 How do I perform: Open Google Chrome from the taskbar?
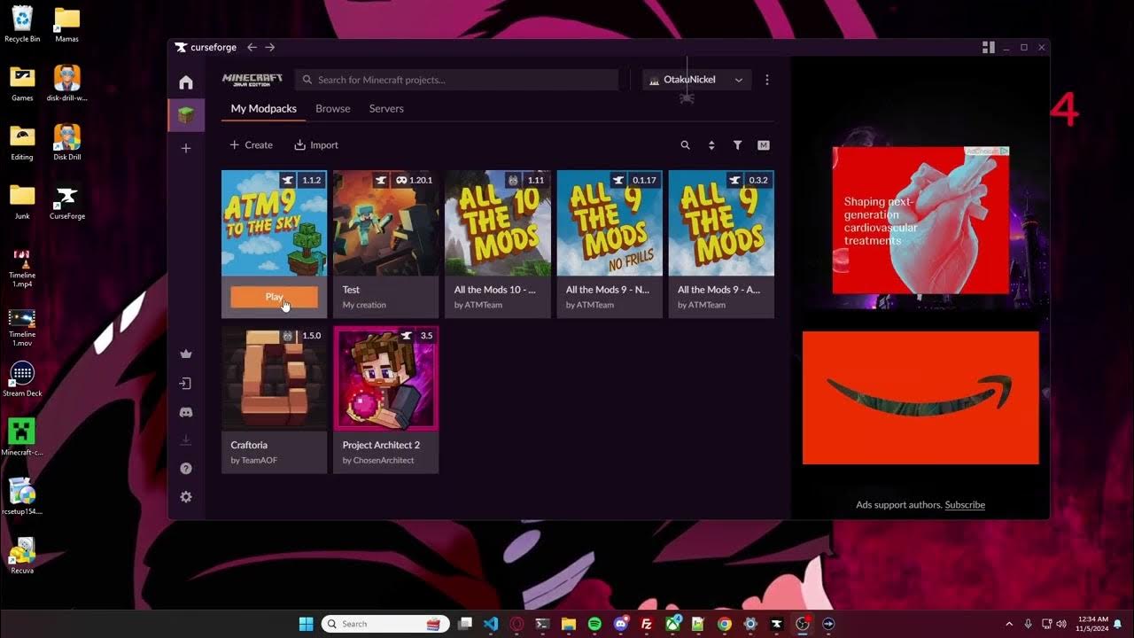point(724,624)
